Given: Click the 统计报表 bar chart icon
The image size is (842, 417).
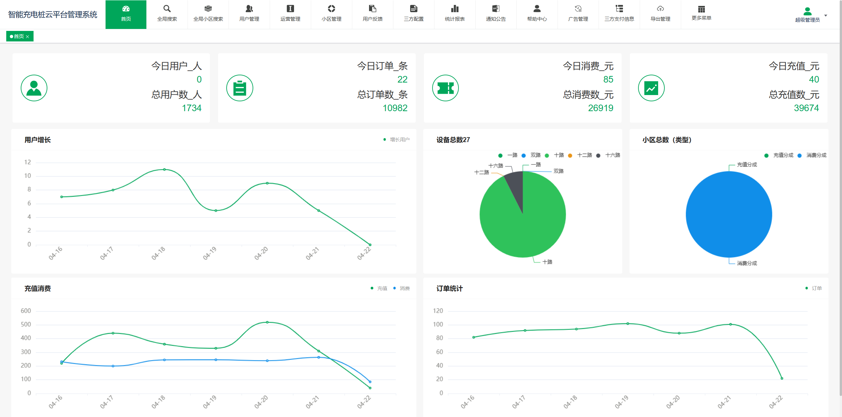Looking at the screenshot, I should [455, 9].
